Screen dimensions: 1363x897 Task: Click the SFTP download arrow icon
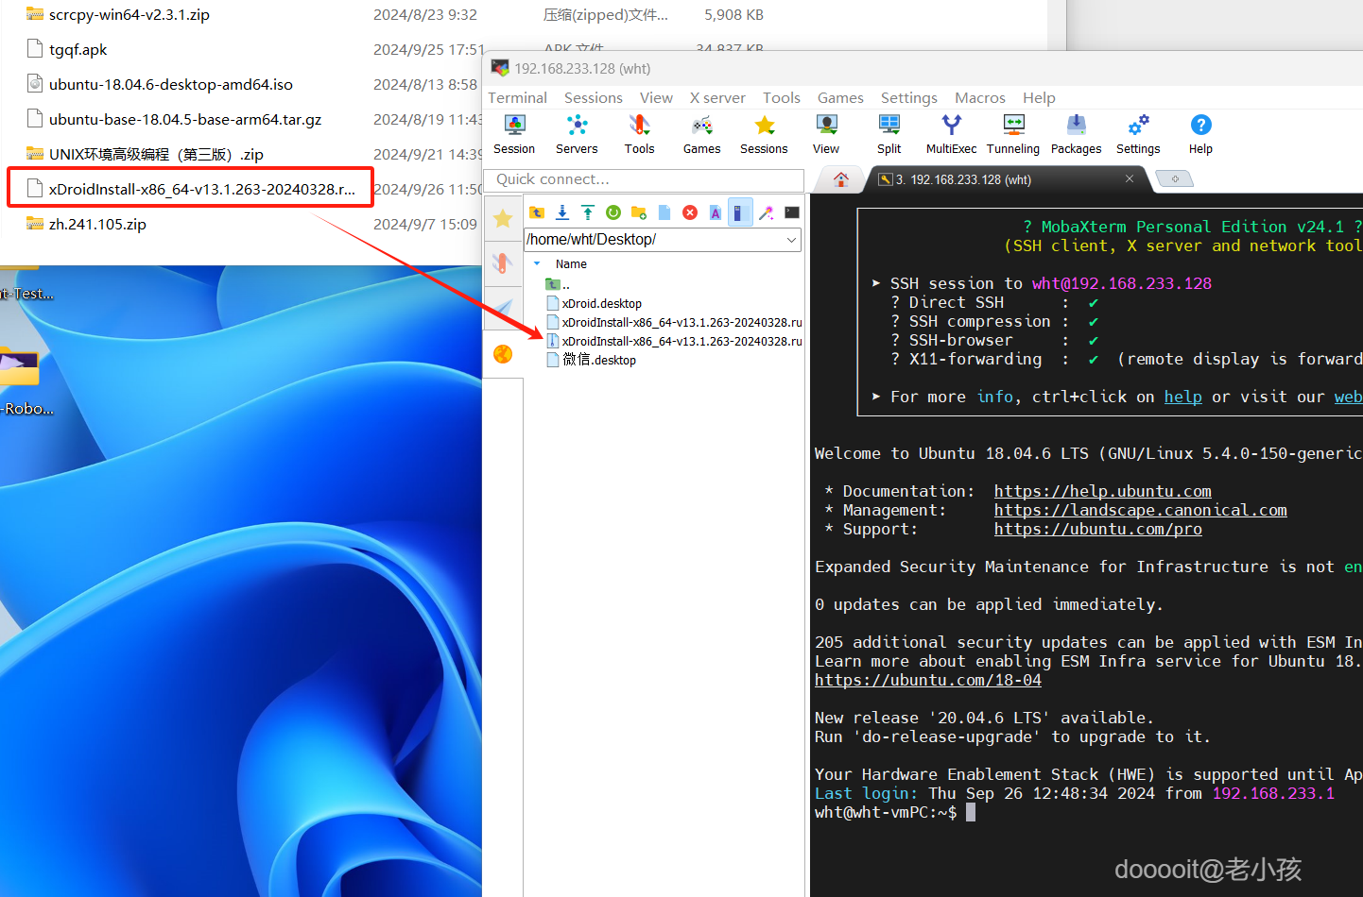(x=562, y=212)
